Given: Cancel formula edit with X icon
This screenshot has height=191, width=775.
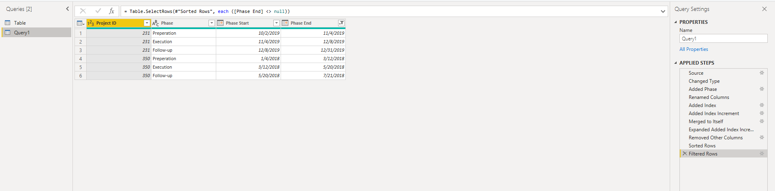Looking at the screenshot, I should click(83, 11).
